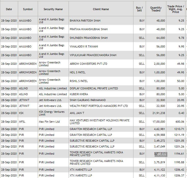The image size is (187, 178).
Task: Select client ANIL JAIN T
Action: point(77,113)
